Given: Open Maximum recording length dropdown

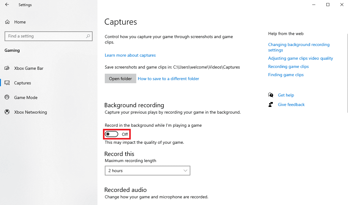Looking at the screenshot, I should point(147,171).
